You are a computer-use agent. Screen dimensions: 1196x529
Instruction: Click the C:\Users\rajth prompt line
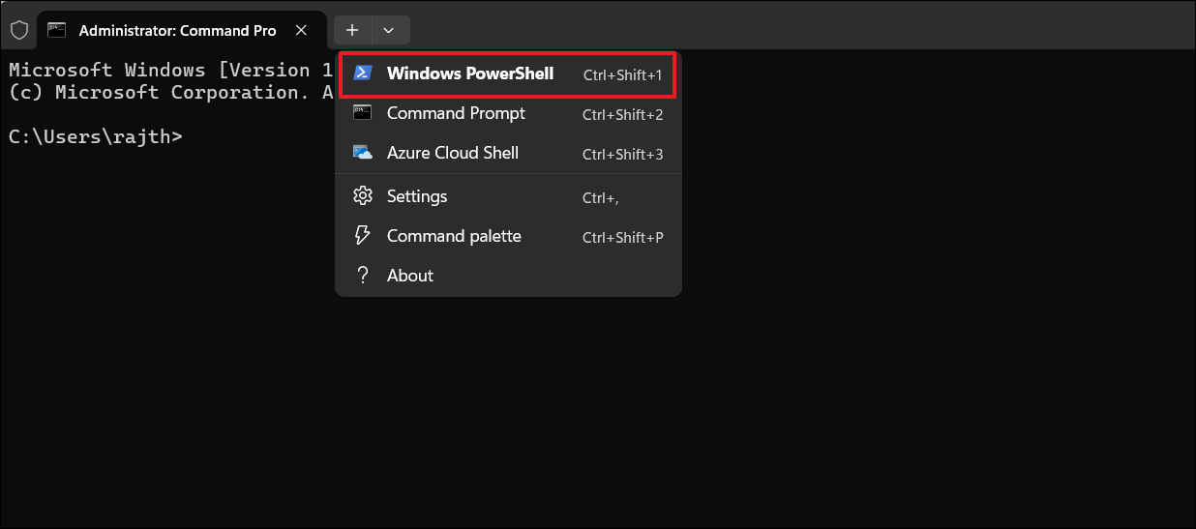(95, 136)
